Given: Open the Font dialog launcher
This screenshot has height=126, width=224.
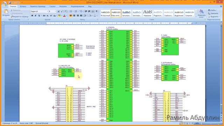Looking at the screenshot, I should point(67,20).
